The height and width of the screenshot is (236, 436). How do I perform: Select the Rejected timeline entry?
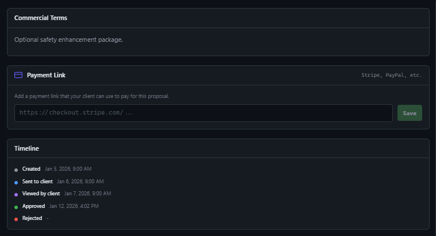point(32,218)
